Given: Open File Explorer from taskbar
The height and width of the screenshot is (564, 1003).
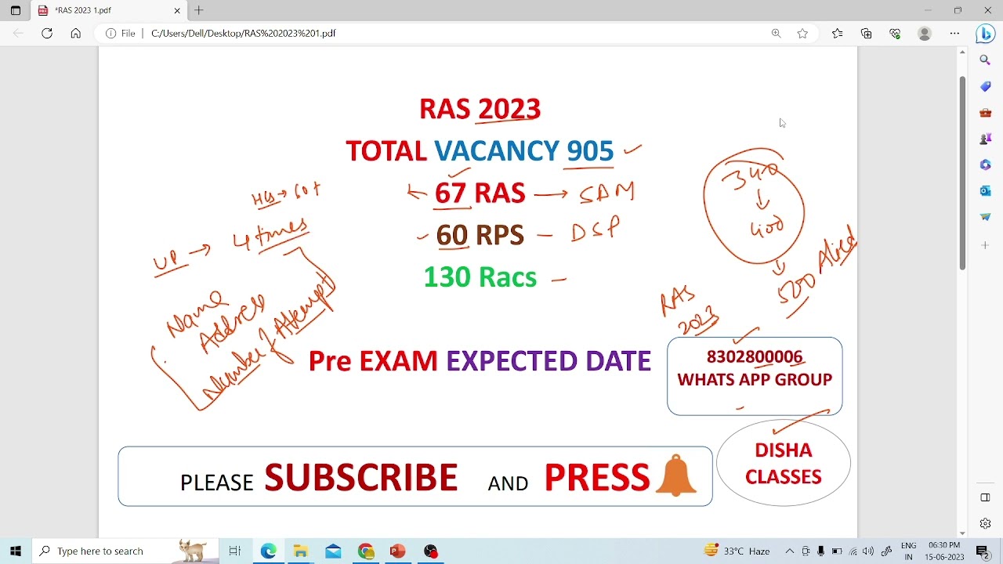Looking at the screenshot, I should pos(301,551).
